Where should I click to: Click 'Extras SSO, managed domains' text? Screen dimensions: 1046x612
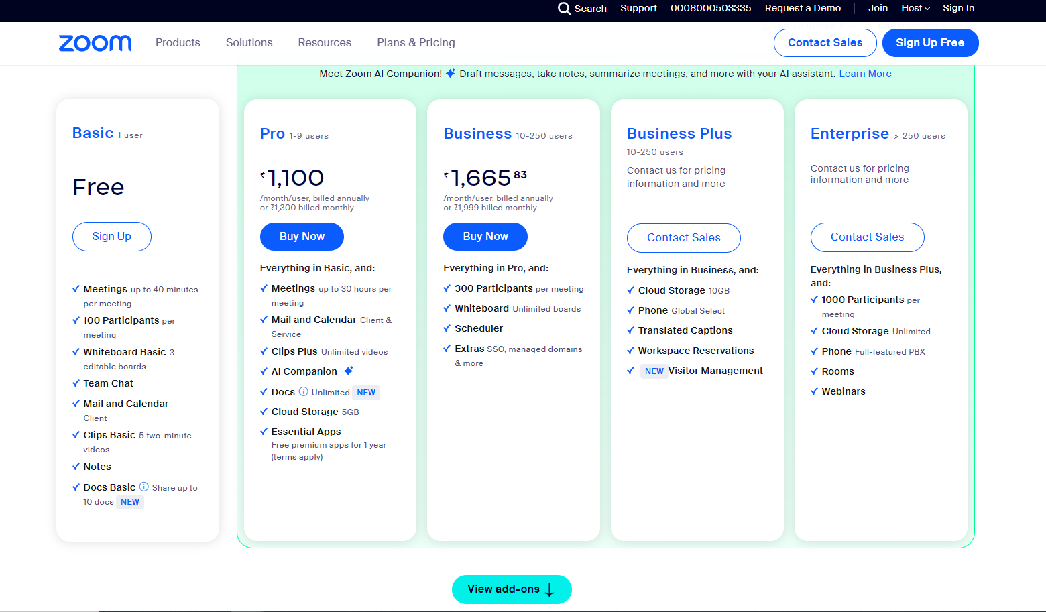(x=518, y=349)
